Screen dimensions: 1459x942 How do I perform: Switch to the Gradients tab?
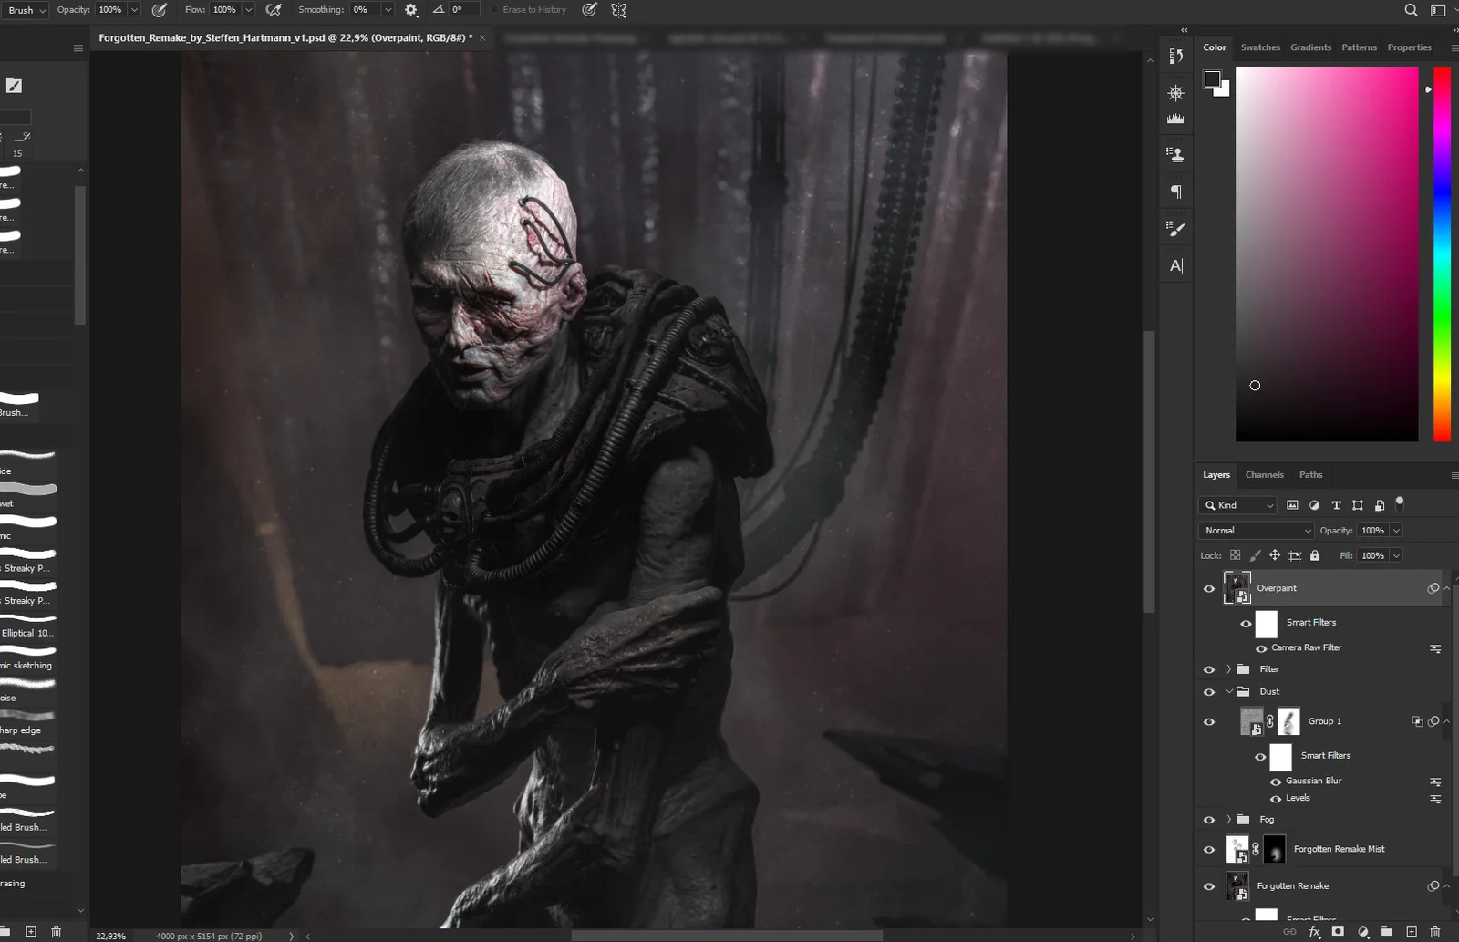pos(1310,47)
